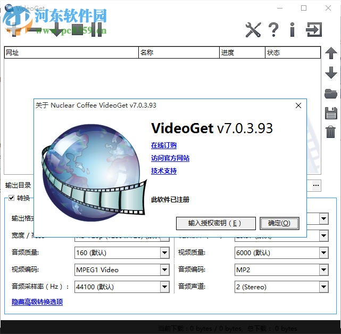Open the list using the folder icon
This screenshot has width=341, height=334.
(331, 94)
